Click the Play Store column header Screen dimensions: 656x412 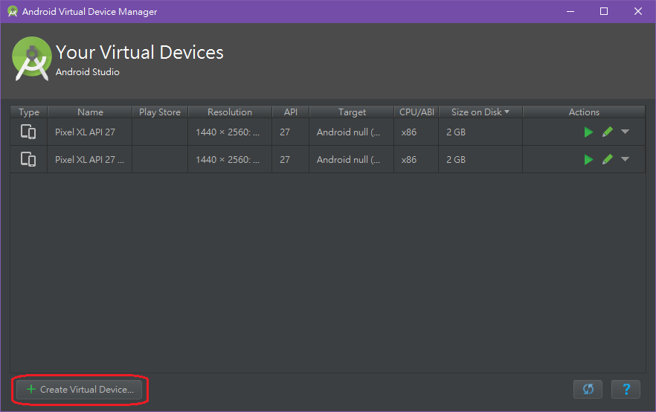click(x=160, y=112)
